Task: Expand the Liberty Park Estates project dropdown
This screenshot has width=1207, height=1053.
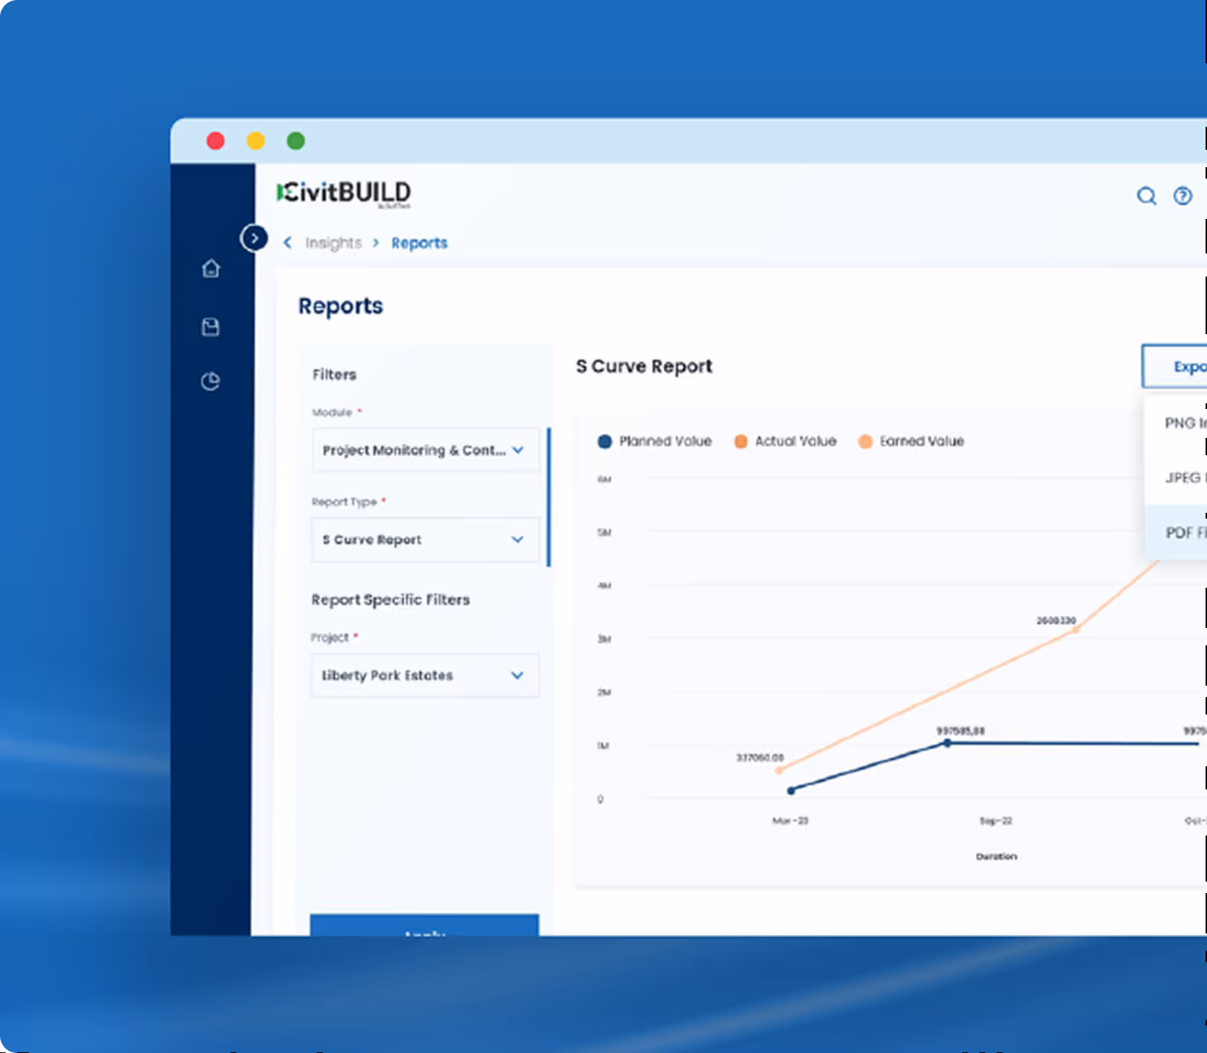Action: click(425, 675)
